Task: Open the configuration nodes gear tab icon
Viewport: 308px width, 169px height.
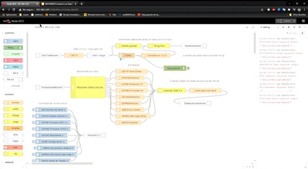Action: (294, 27)
